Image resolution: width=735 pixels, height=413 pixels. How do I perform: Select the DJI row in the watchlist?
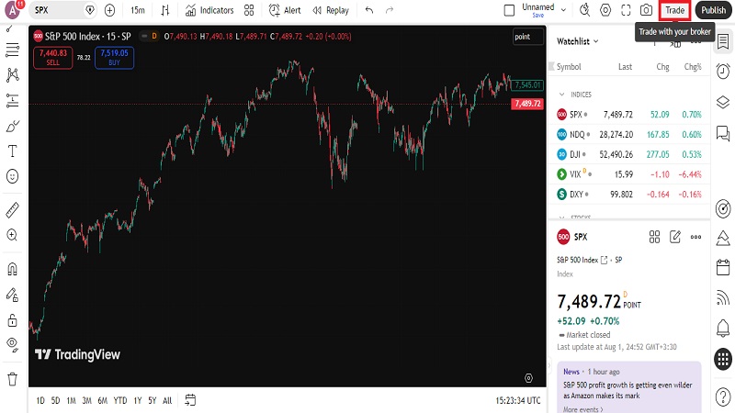(x=629, y=154)
